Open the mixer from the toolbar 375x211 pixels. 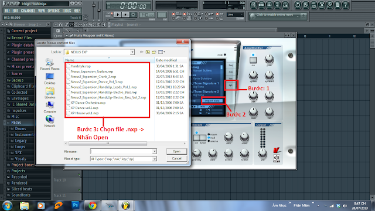285,5
